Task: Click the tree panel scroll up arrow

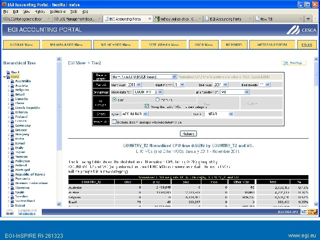Action: point(59,59)
